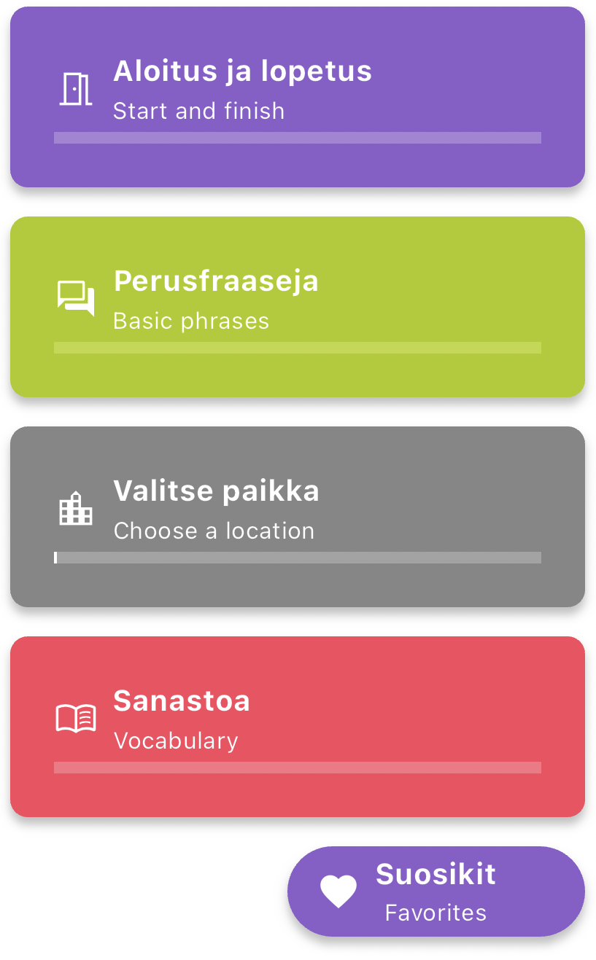Open the Aloitus ja lopetus title
The height and width of the screenshot is (960, 596).
click(x=242, y=71)
